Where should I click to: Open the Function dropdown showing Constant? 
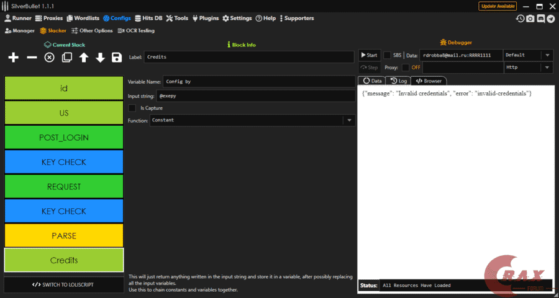pyautogui.click(x=252, y=120)
